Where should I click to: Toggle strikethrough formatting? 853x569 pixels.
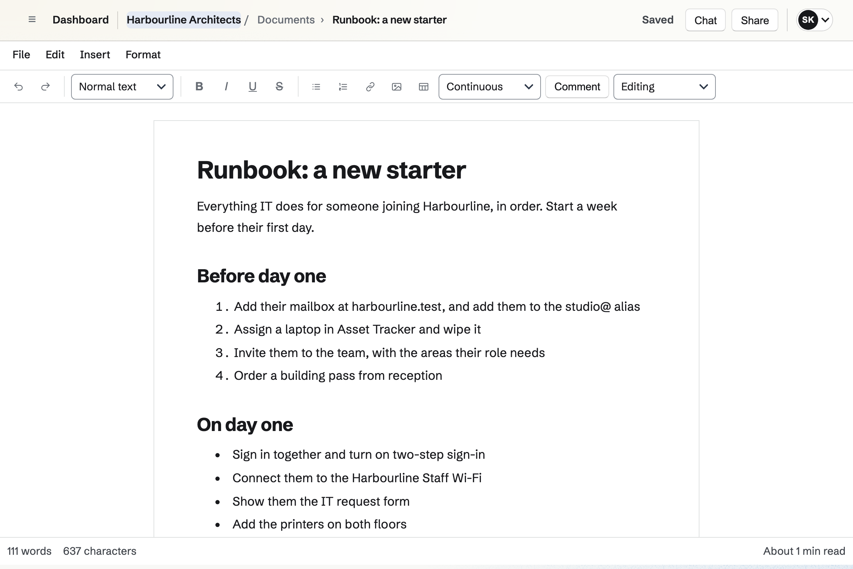[279, 87]
